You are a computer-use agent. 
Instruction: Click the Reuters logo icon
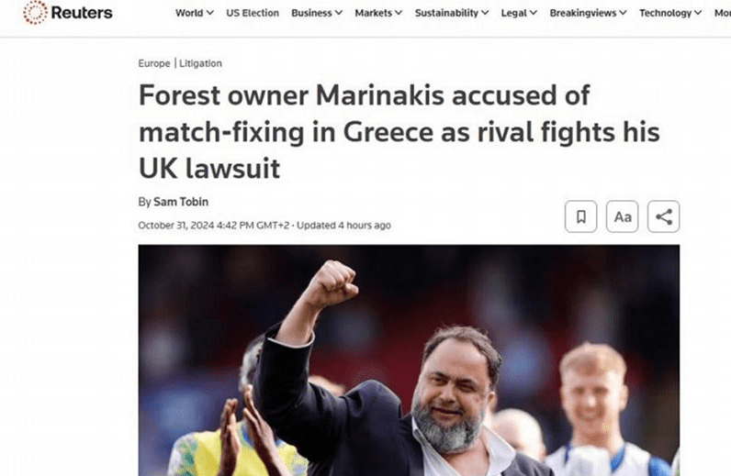coord(35,12)
